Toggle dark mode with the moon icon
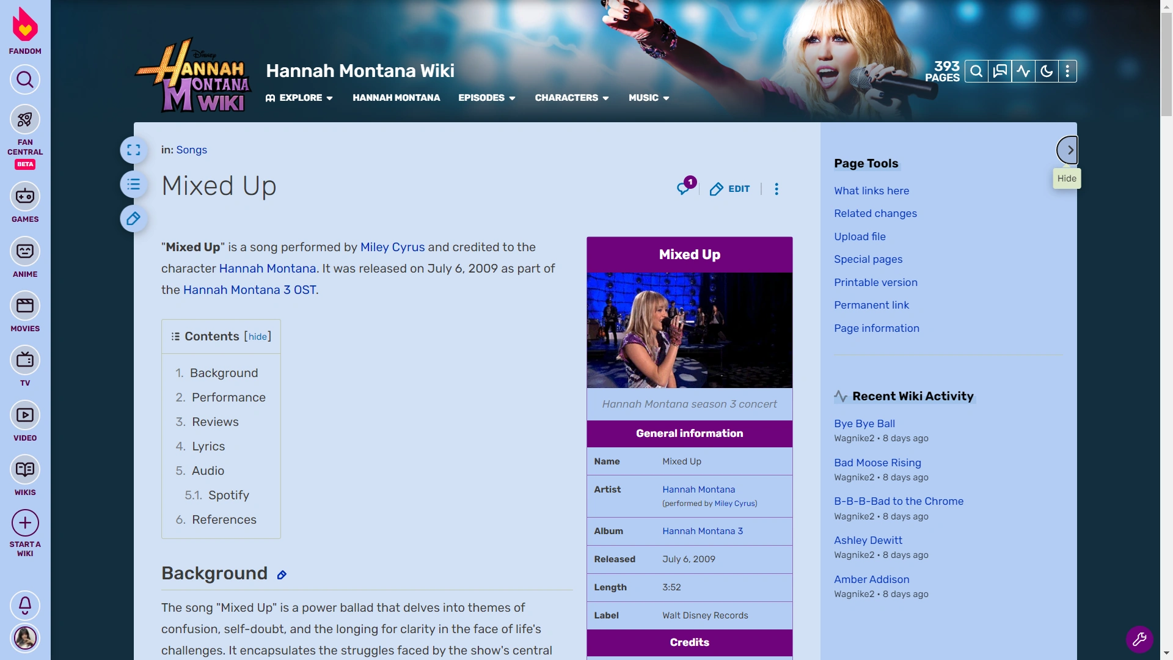The image size is (1173, 660). [1045, 71]
